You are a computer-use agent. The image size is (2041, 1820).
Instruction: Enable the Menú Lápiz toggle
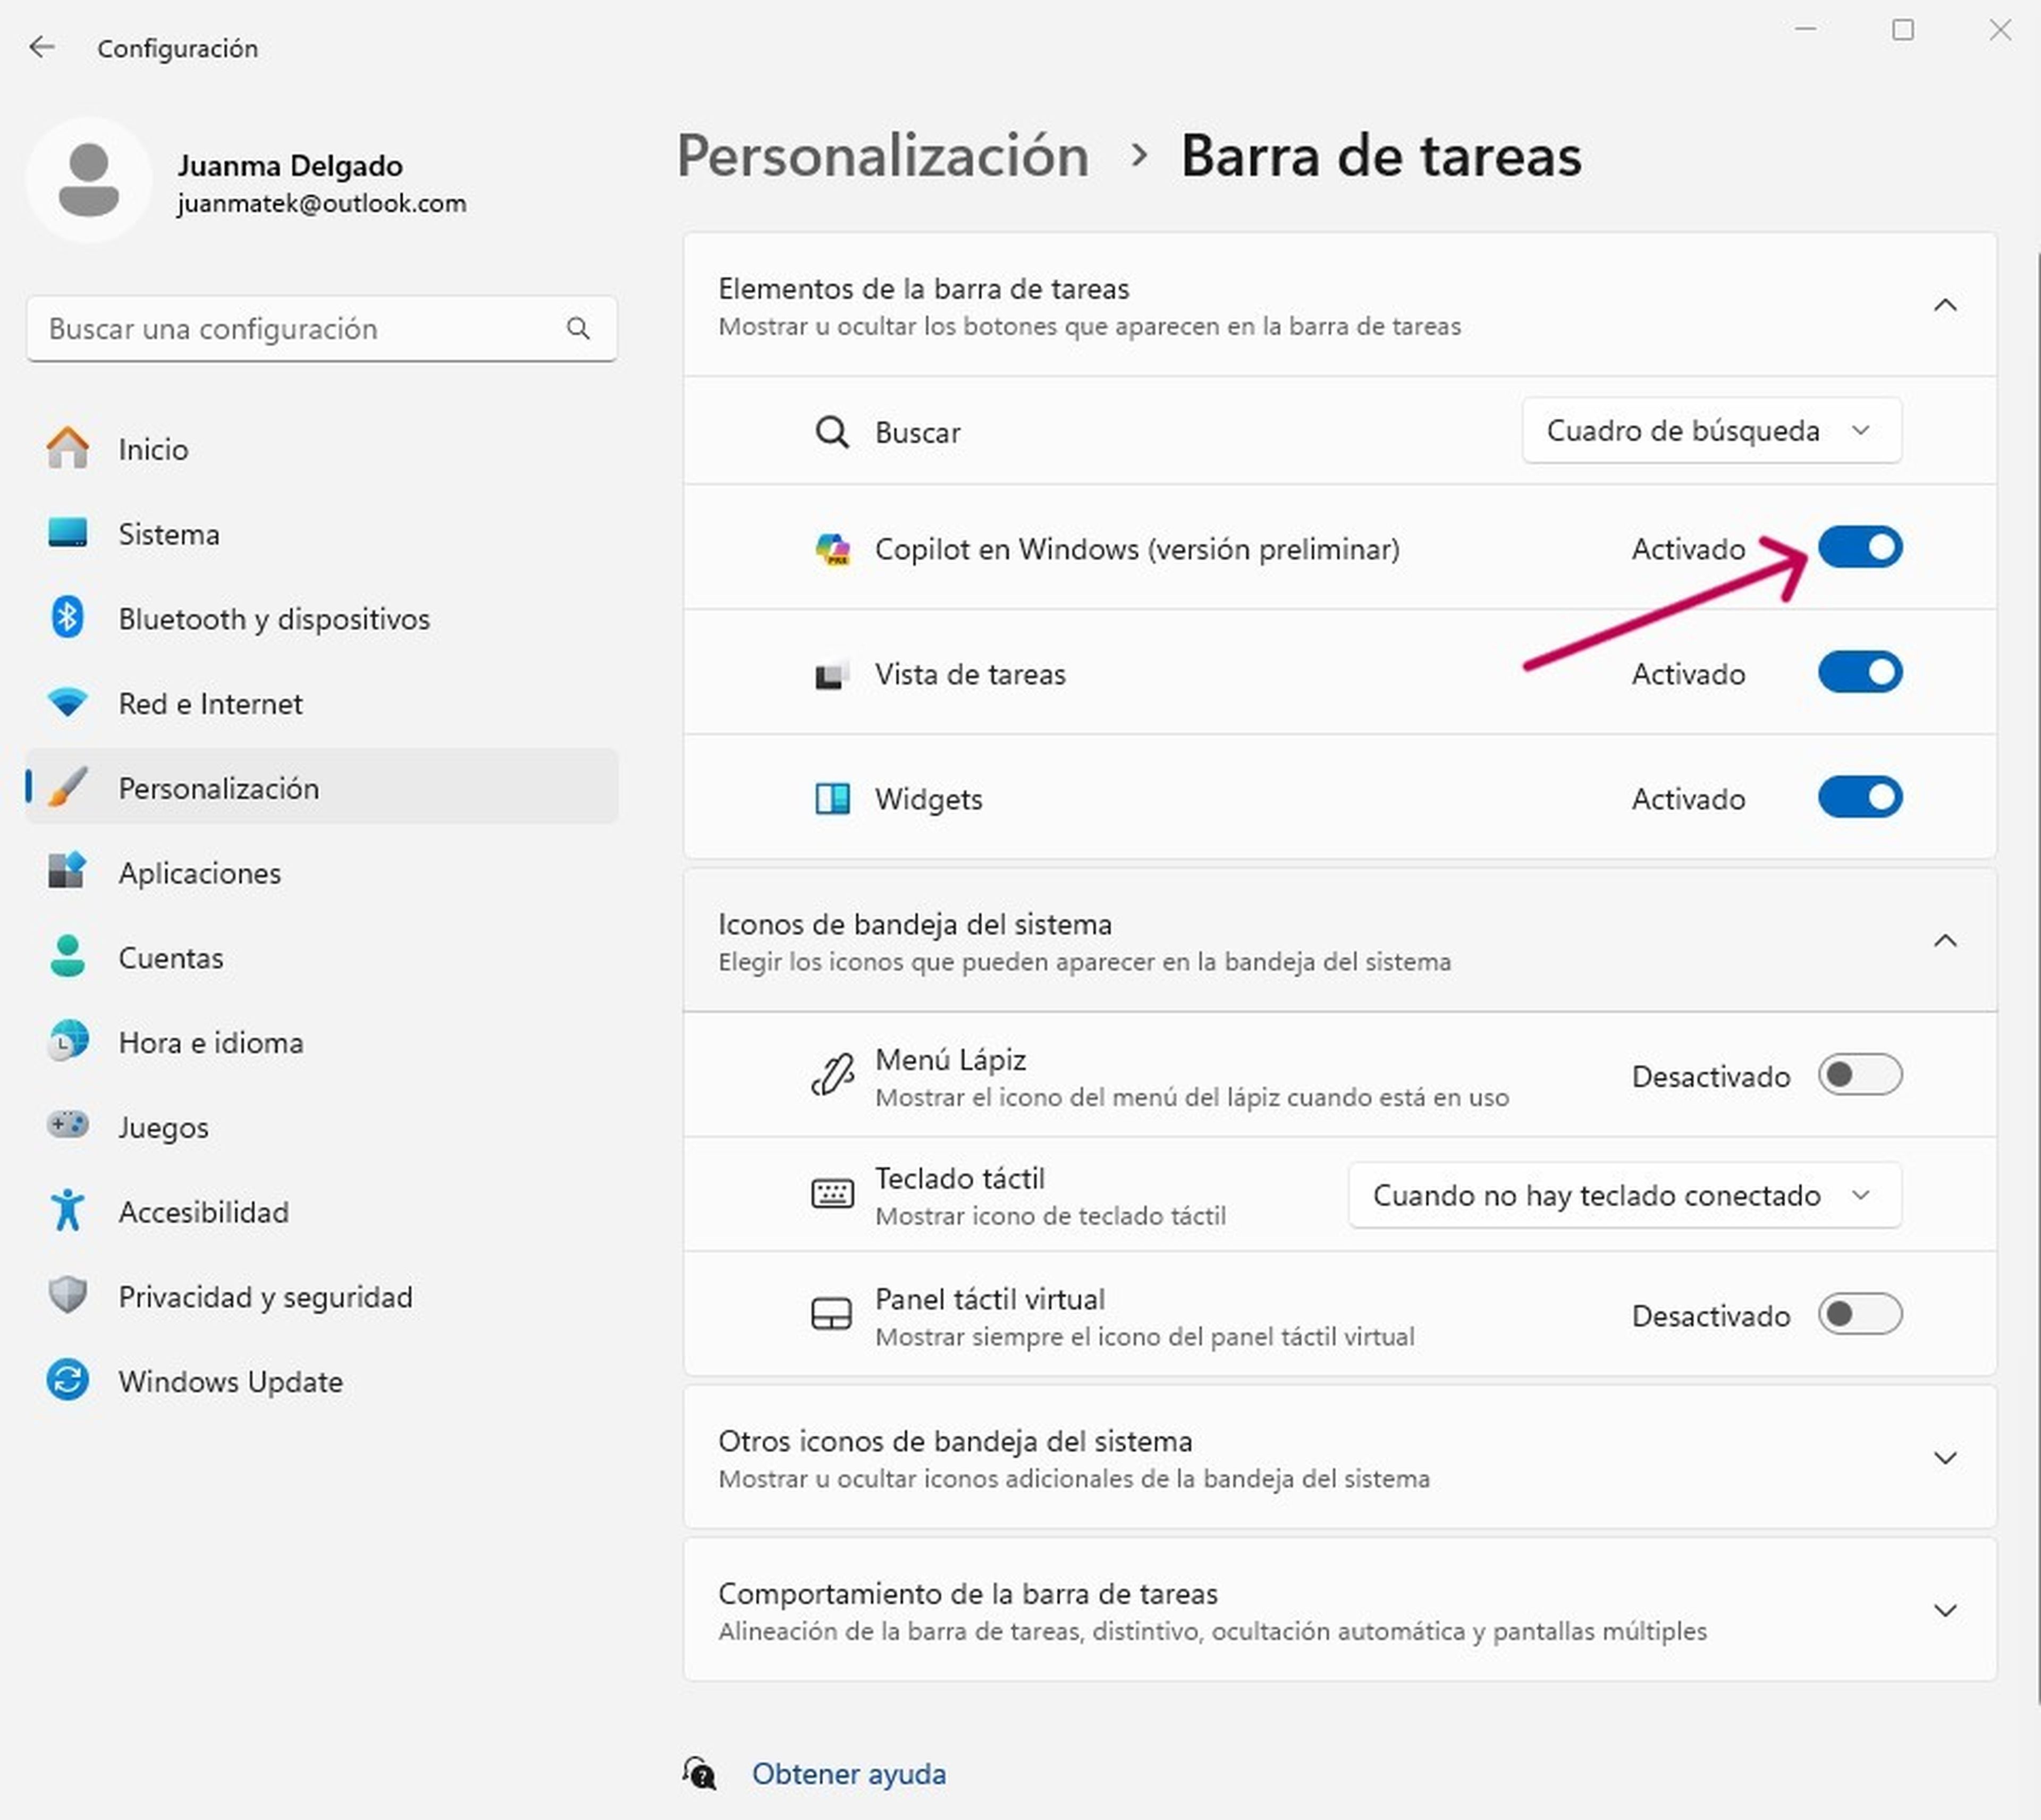(1860, 1075)
